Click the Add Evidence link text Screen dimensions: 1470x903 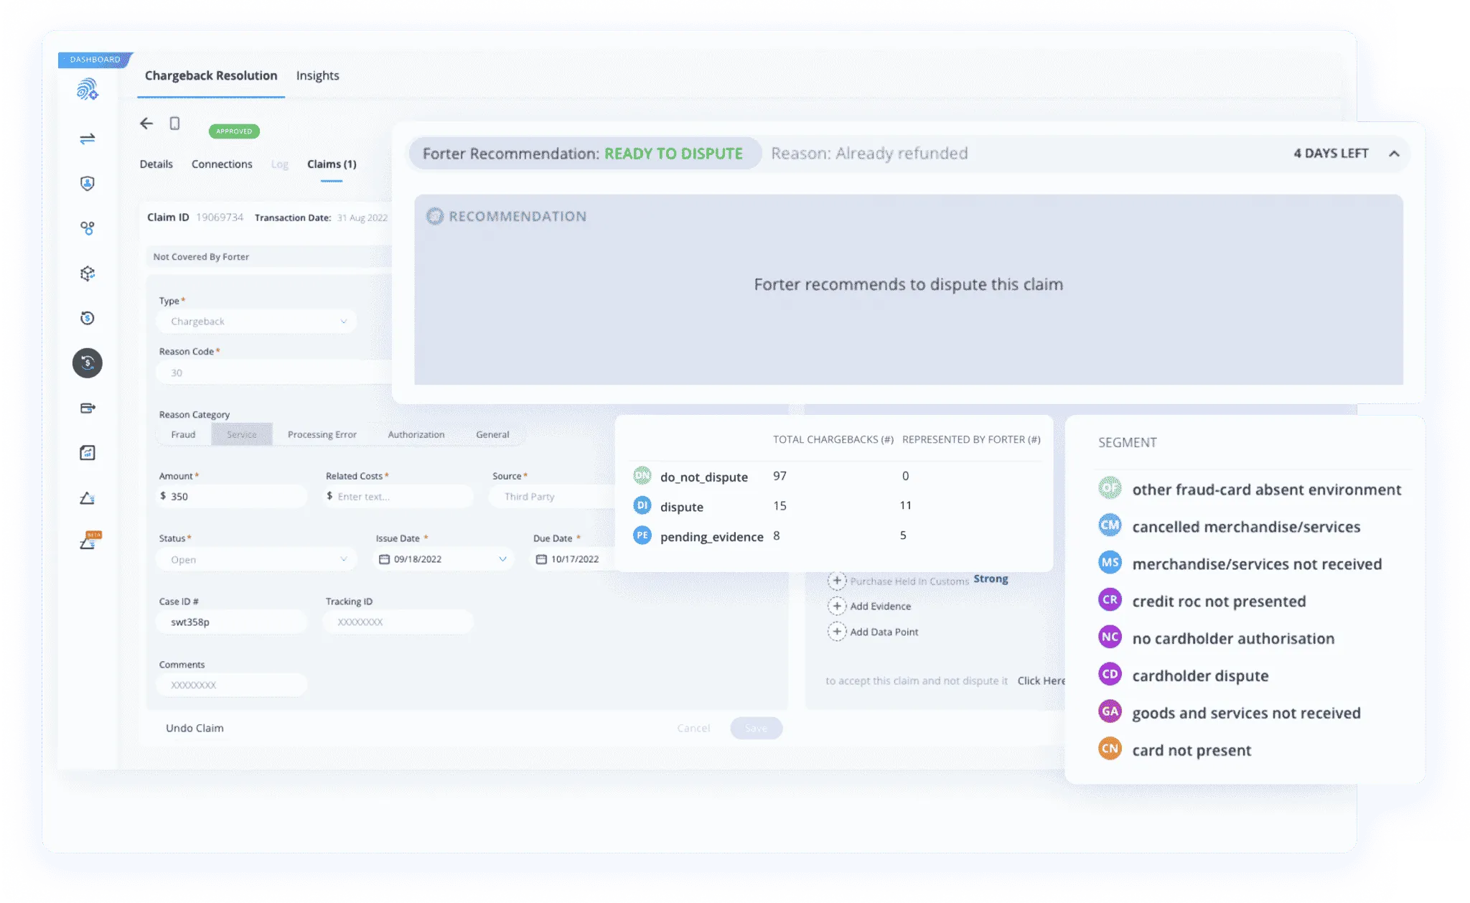click(x=881, y=606)
